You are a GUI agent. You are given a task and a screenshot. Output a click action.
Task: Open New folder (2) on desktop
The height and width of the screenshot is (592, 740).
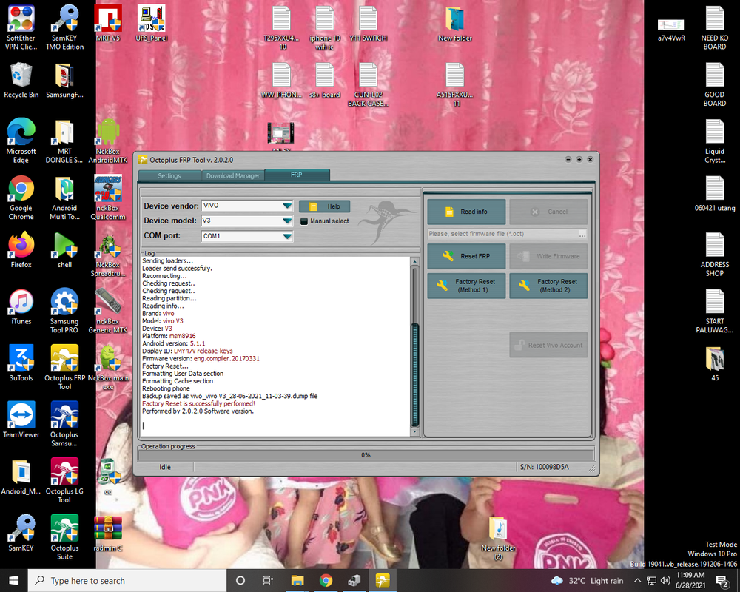(x=498, y=537)
